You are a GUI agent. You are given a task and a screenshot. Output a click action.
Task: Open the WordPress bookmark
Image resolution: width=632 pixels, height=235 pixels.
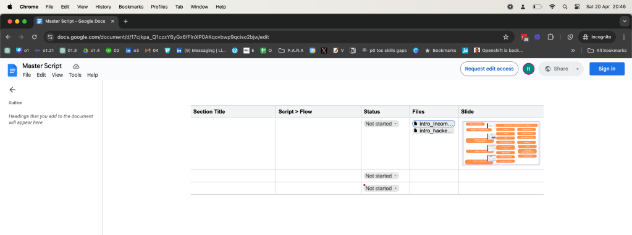click(x=235, y=51)
